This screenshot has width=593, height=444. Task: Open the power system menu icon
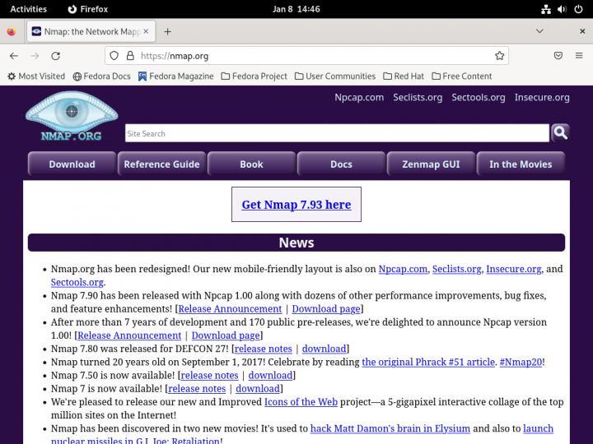578,9
